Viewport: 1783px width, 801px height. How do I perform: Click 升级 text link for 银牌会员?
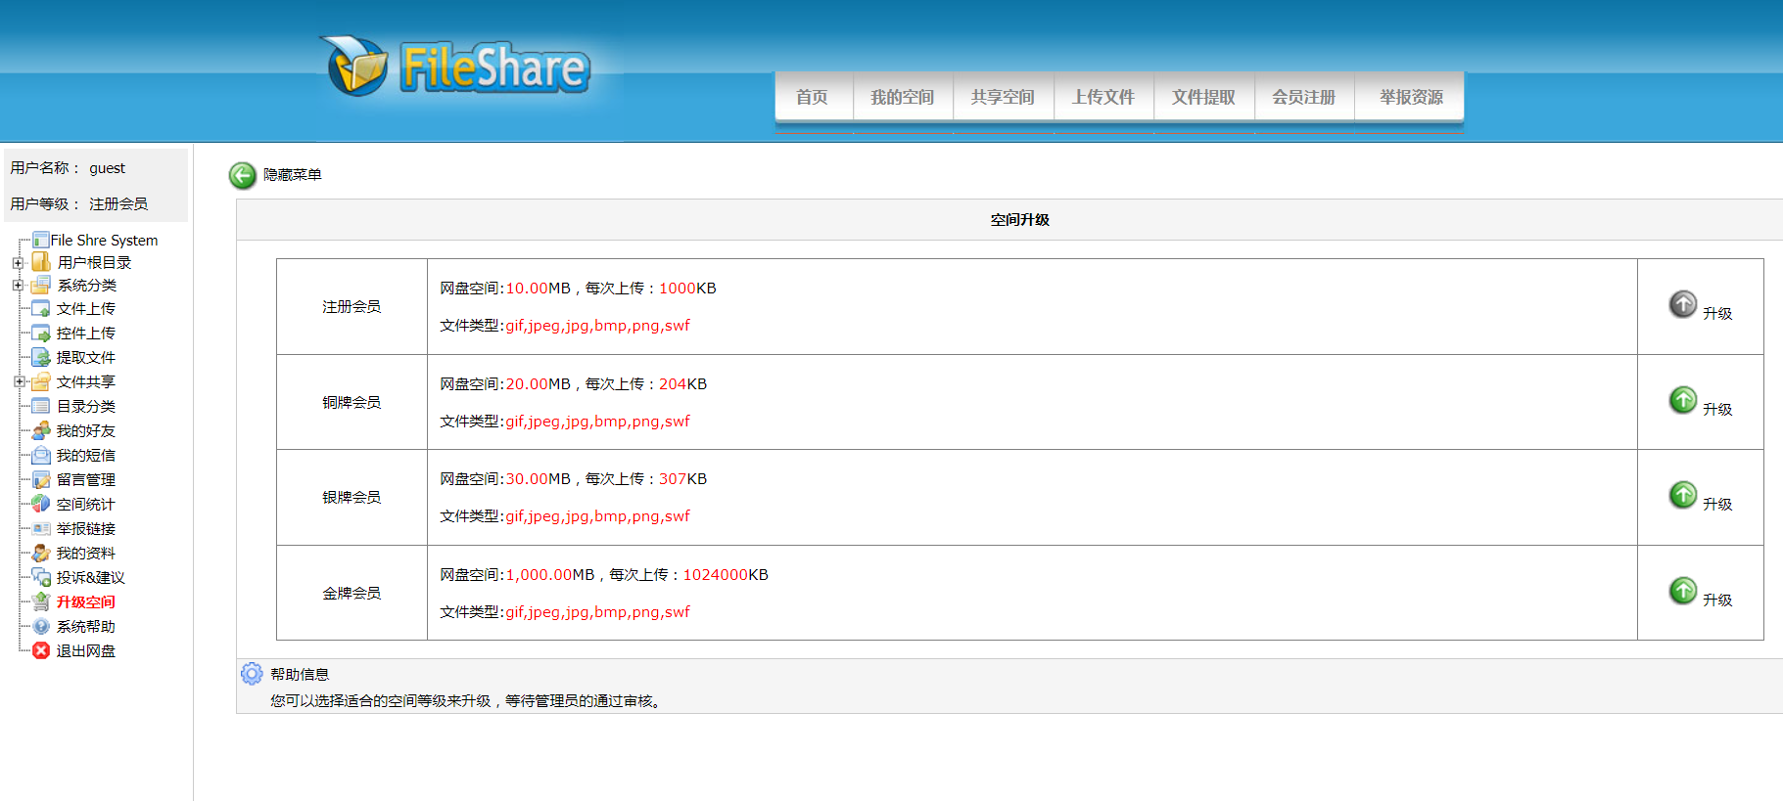pyautogui.click(x=1717, y=505)
